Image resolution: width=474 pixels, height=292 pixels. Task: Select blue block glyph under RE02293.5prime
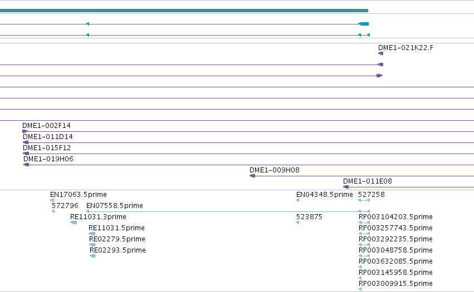(92, 256)
